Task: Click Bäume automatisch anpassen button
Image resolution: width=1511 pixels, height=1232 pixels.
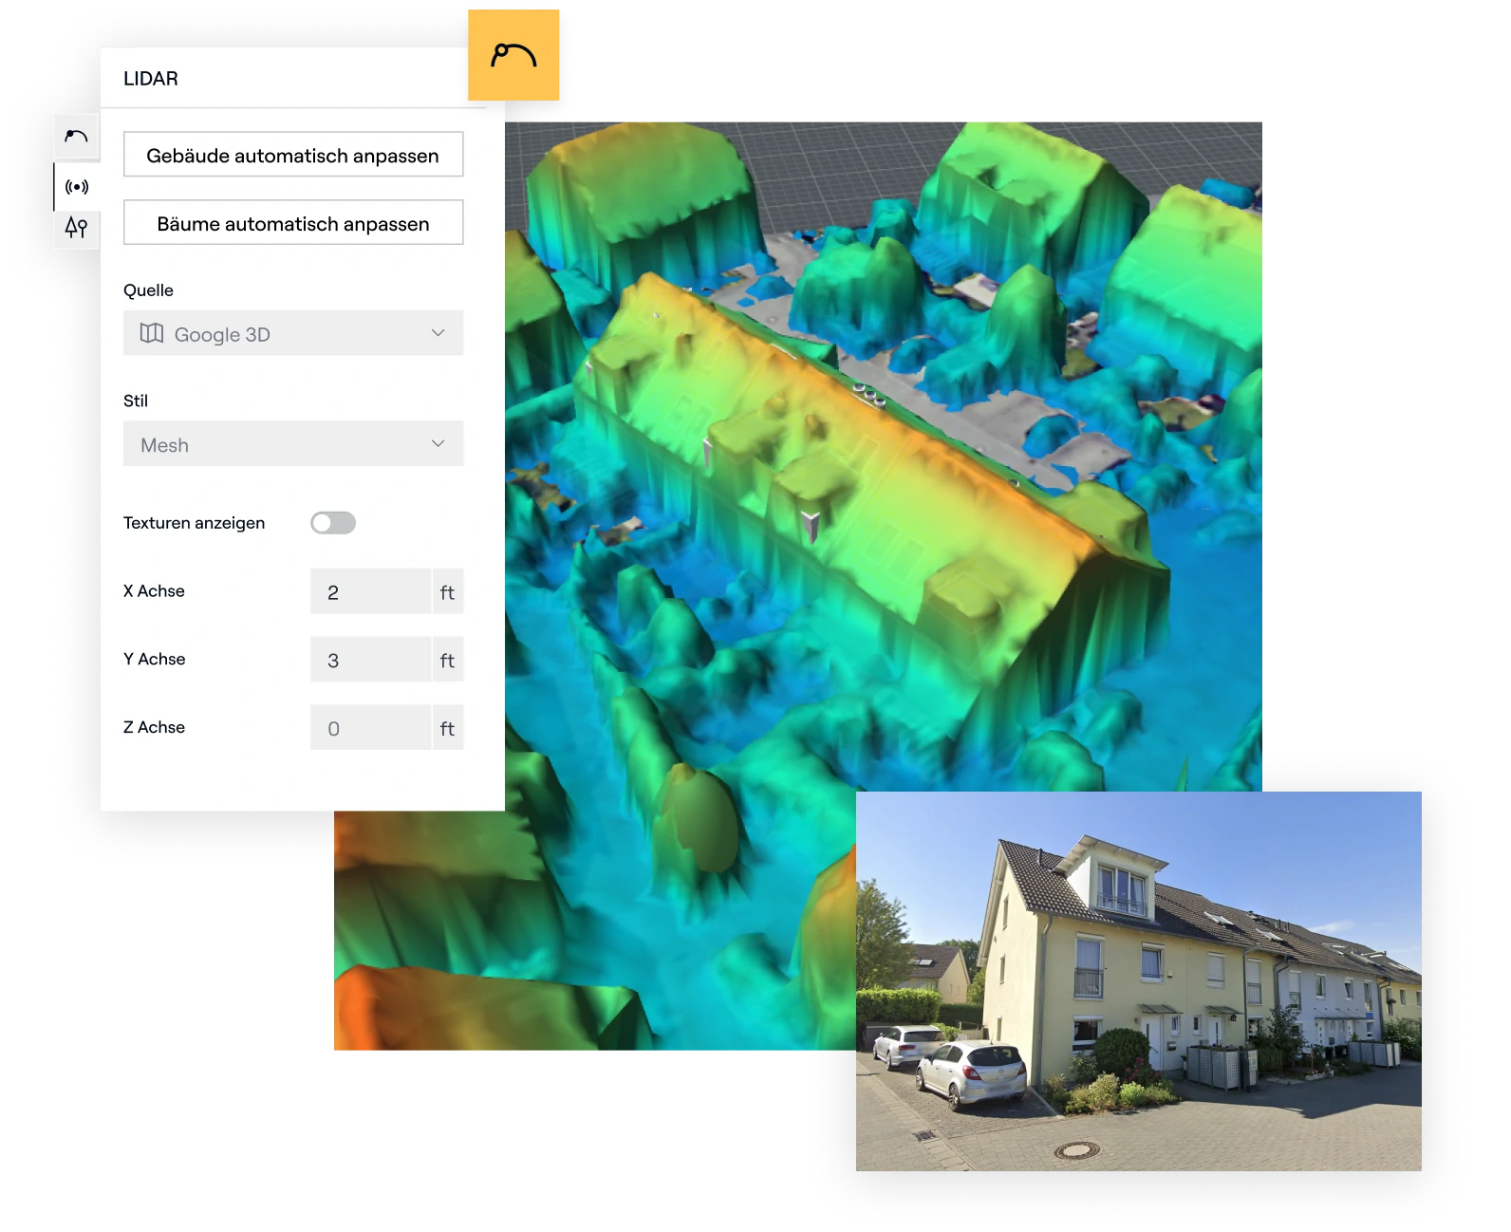Action: pyautogui.click(x=293, y=223)
